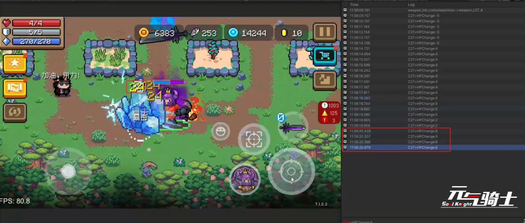525x223 pixels.
Task: Tap the large crosshair attack button
Action: point(291,172)
